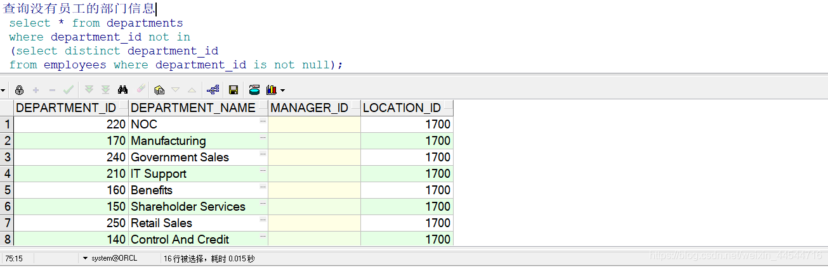Click the SQL line 'select * from departments'
The image size is (828, 267).
point(96,23)
